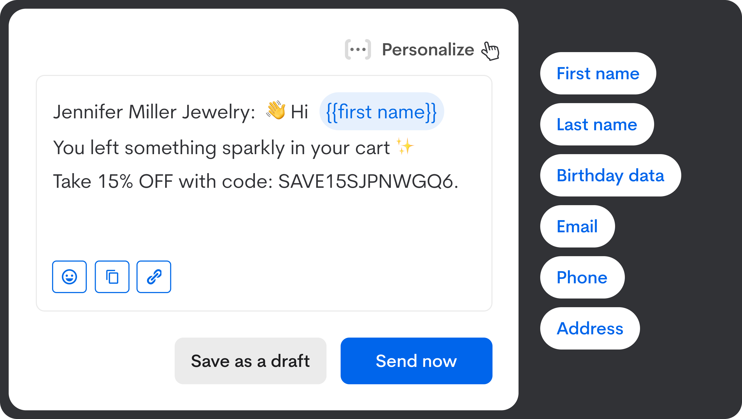Click the Personalize brackets icon
The image size is (742, 419).
pyautogui.click(x=358, y=50)
